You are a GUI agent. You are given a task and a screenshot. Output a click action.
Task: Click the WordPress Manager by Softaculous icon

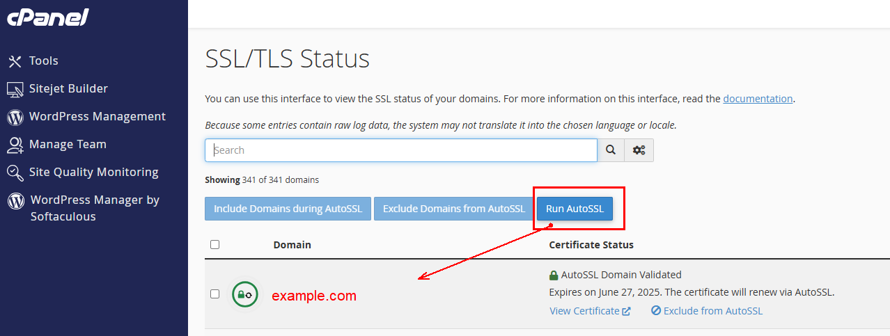pyautogui.click(x=15, y=201)
